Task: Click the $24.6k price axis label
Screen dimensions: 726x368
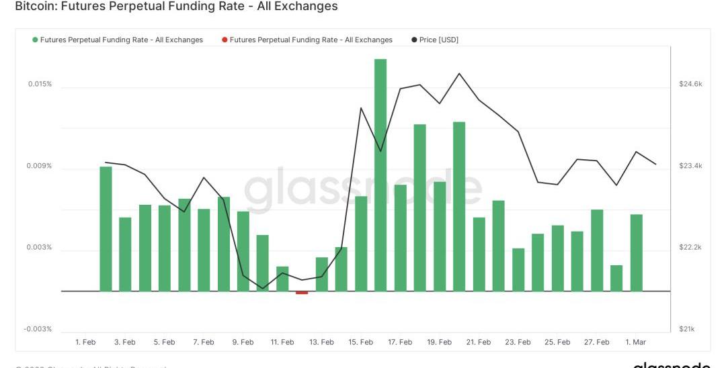Action: [690, 85]
